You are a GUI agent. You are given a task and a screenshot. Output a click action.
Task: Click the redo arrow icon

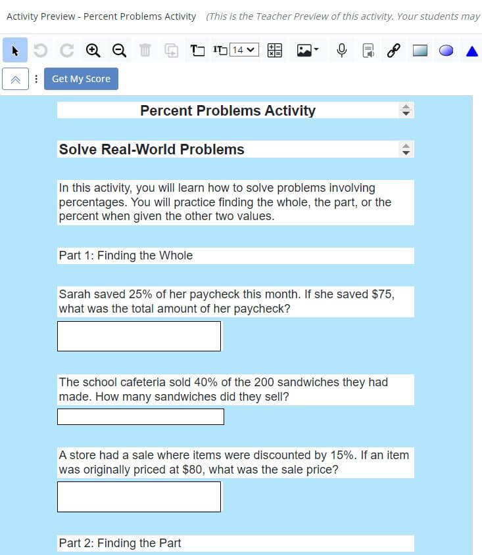[x=66, y=50]
